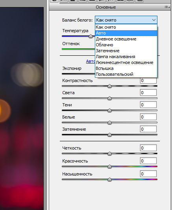The height and width of the screenshot is (210, 172).
Task: Open the Effects fx panel tab icon
Action: tap(111, 1)
